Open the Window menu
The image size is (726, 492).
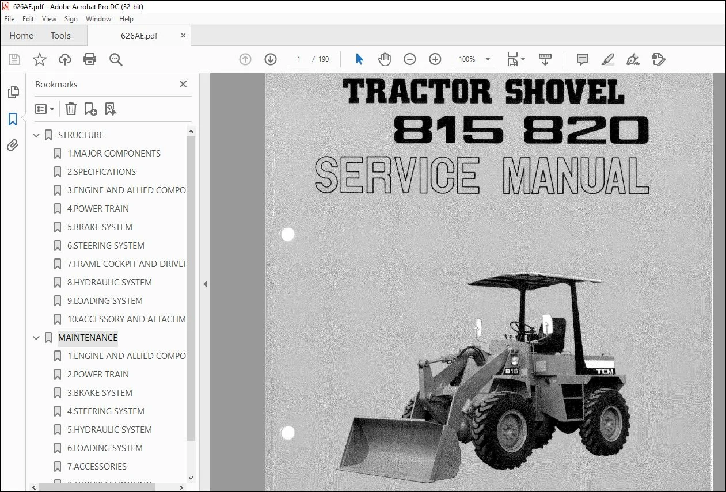[98, 19]
